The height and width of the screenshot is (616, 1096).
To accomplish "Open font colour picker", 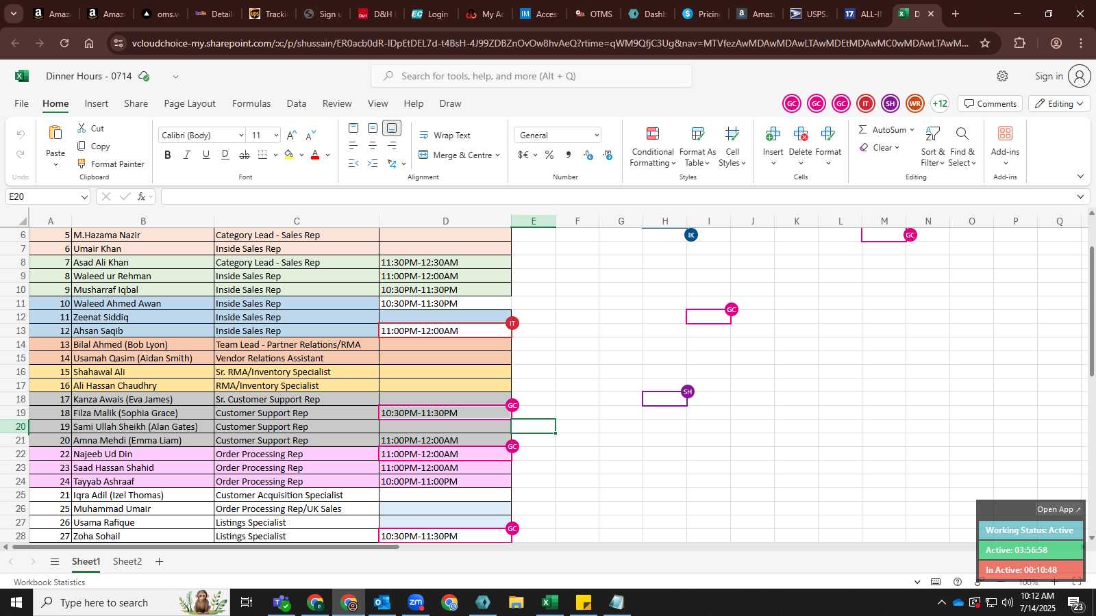I will (x=327, y=155).
